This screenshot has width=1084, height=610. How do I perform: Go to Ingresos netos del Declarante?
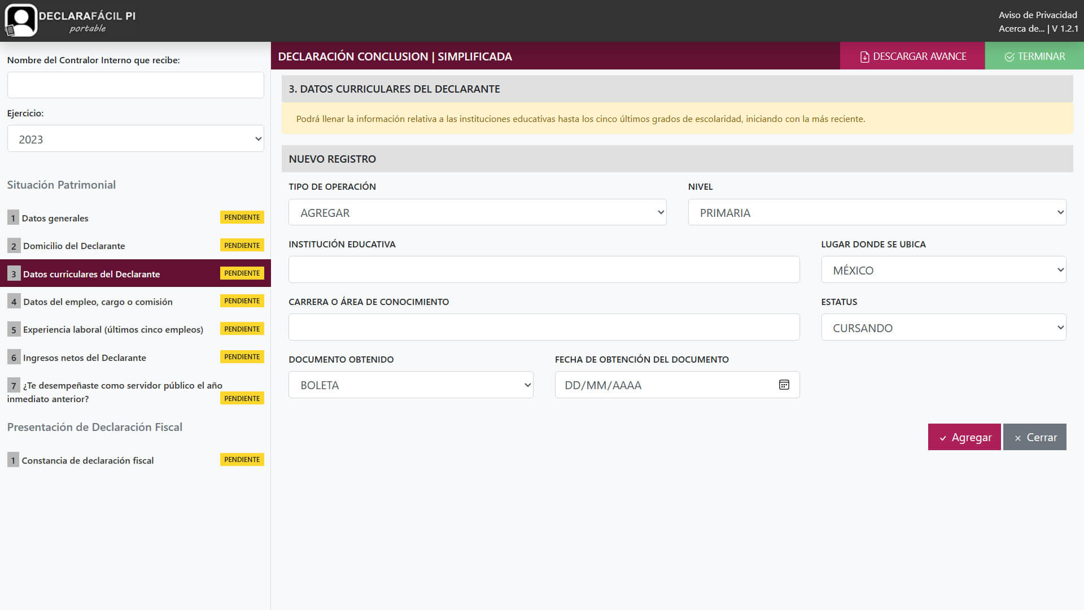pyautogui.click(x=135, y=357)
